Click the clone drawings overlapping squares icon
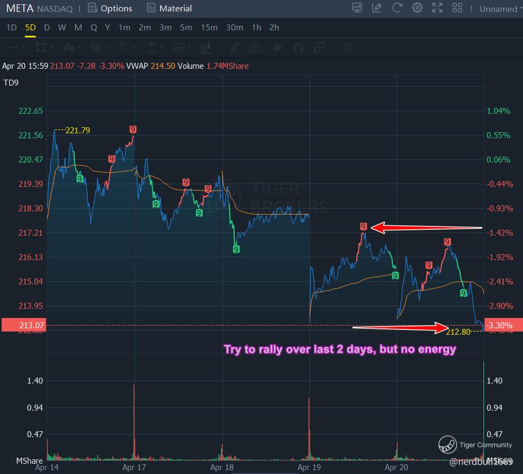Screen dimensions: 523x474 [319, 48]
